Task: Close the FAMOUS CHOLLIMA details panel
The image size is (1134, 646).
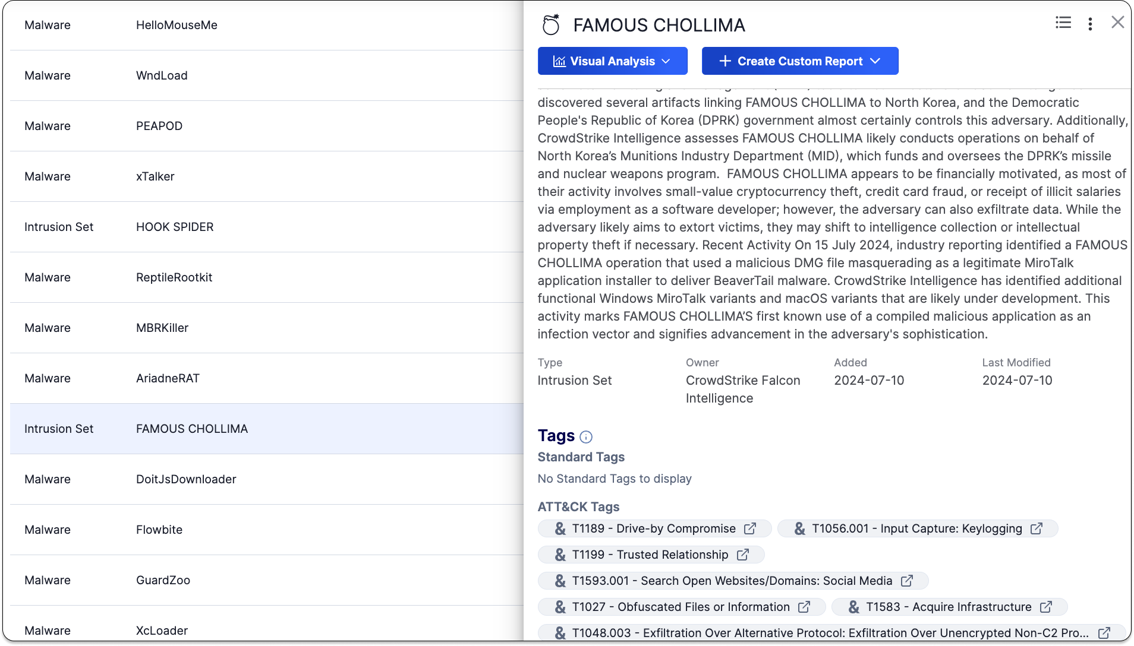Action: pyautogui.click(x=1117, y=23)
